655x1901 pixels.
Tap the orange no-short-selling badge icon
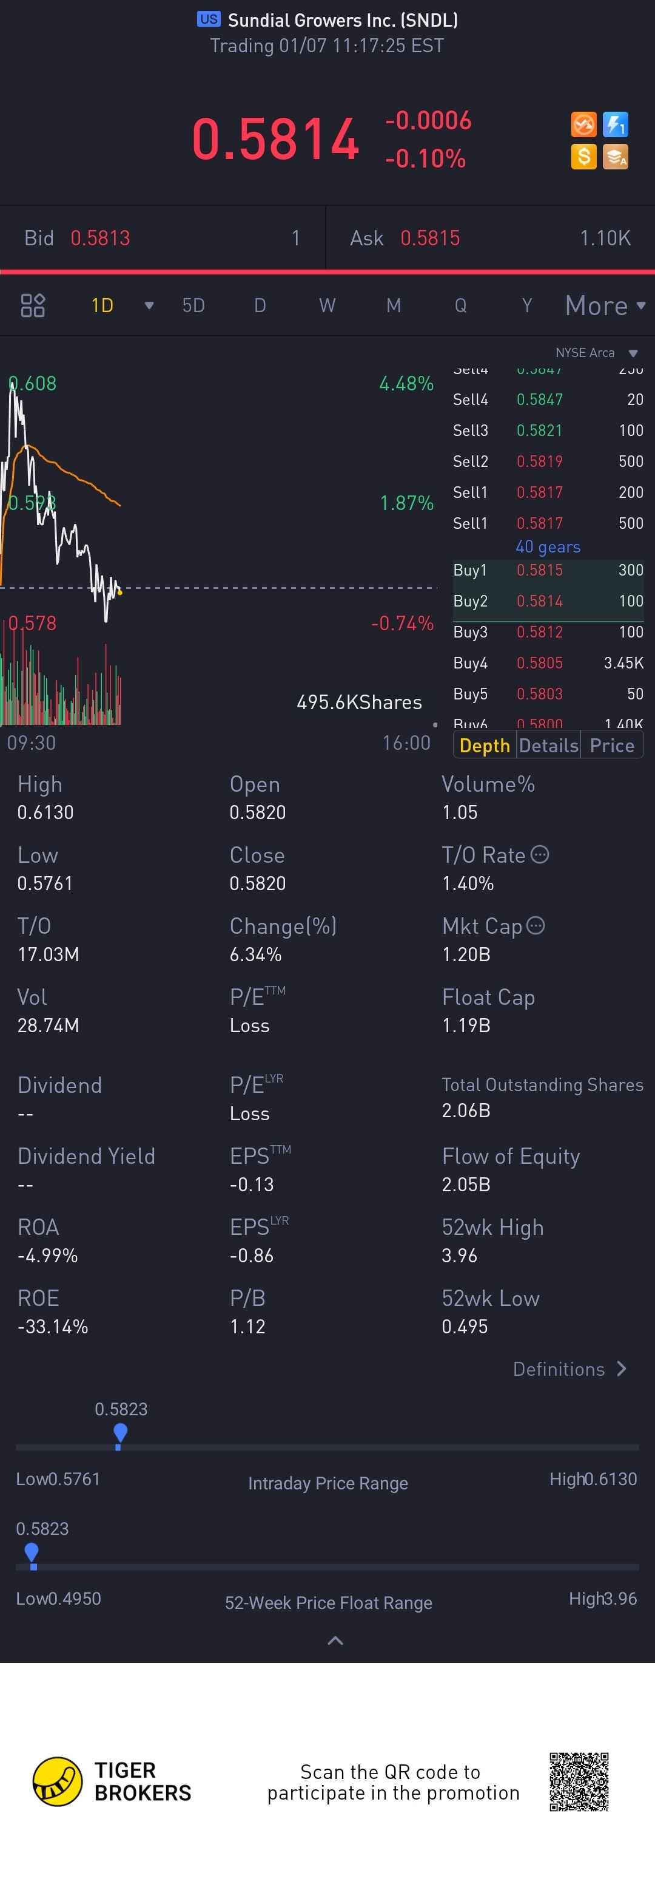click(x=583, y=124)
